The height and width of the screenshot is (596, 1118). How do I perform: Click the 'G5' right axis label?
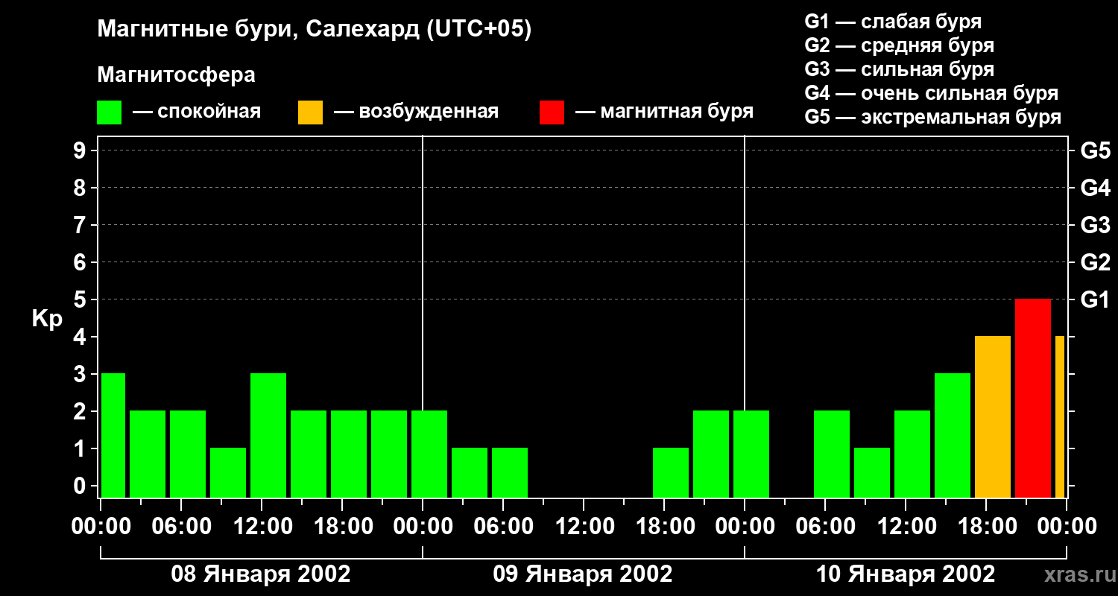1095,150
